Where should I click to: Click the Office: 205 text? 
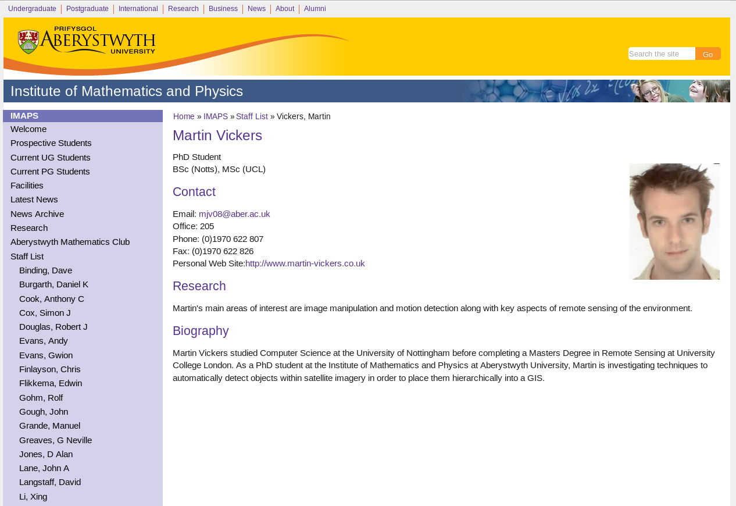coord(194,226)
